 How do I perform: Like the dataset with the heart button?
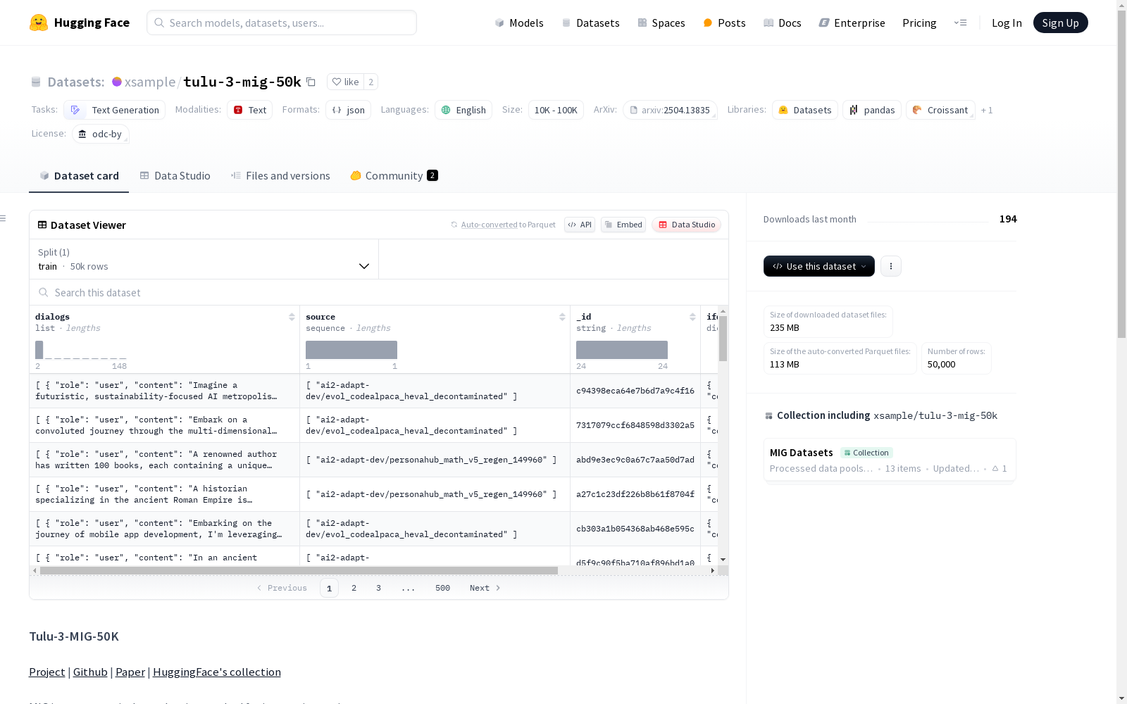pos(345,82)
